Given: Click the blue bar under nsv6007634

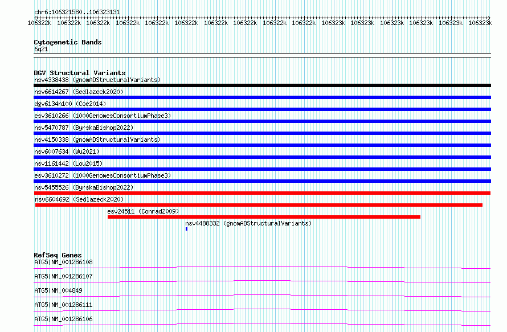Looking at the screenshot, I should pos(262,157).
